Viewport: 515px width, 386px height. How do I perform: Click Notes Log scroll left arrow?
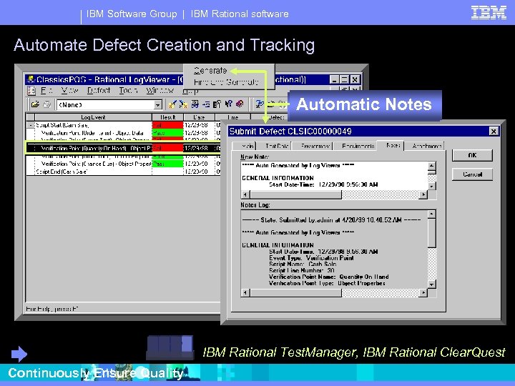(x=245, y=292)
